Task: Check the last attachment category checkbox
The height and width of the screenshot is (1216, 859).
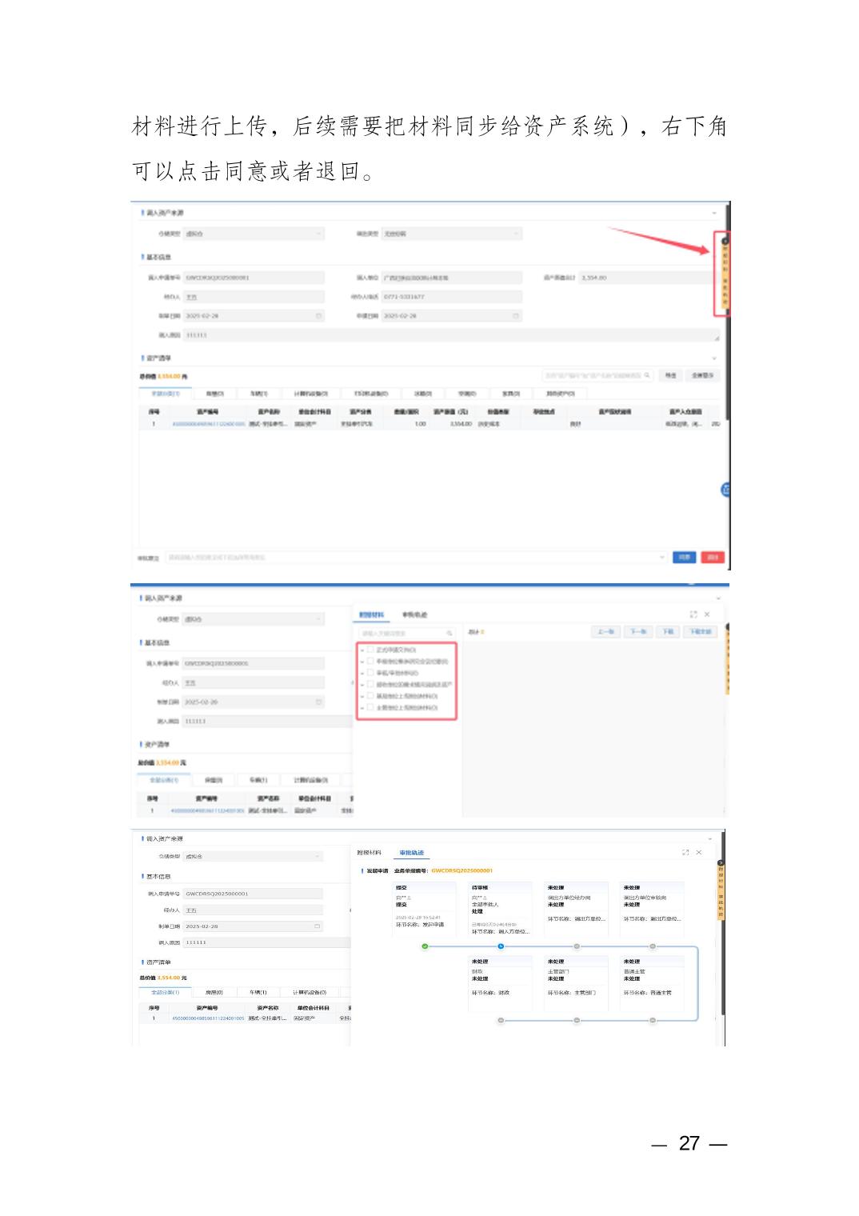Action: [370, 708]
